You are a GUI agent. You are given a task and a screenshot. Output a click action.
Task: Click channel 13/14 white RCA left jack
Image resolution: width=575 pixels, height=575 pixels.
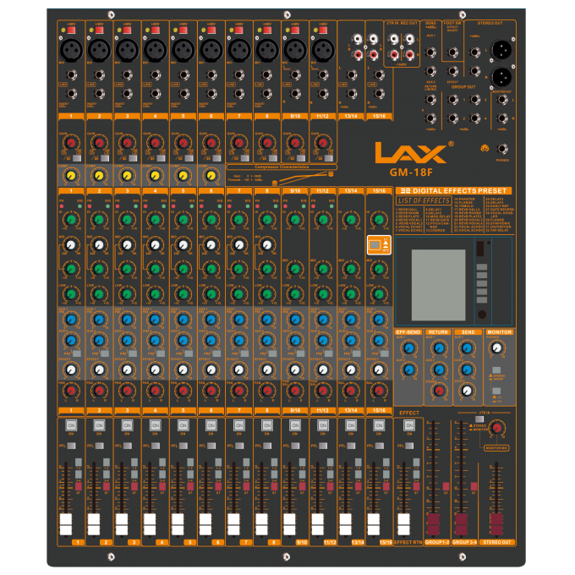(x=357, y=39)
